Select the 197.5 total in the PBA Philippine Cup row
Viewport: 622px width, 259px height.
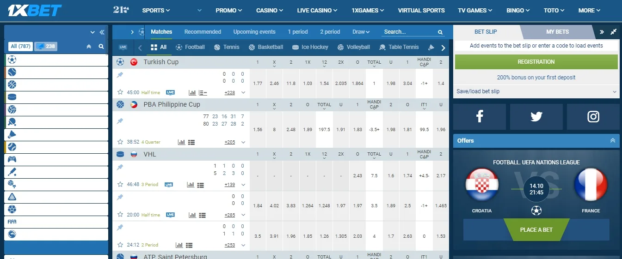(x=324, y=130)
